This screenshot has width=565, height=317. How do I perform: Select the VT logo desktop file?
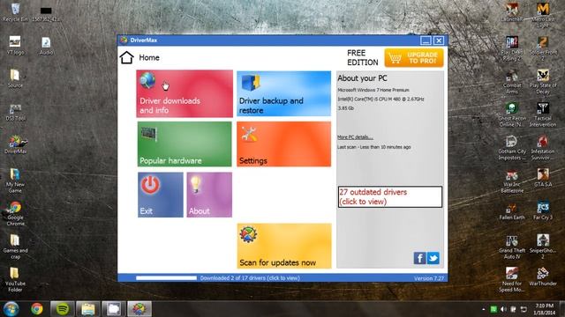click(x=15, y=46)
